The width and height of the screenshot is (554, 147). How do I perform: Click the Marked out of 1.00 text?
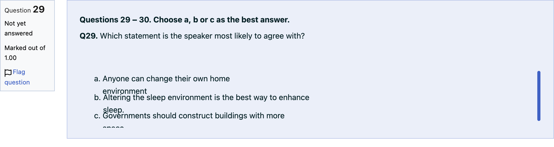pos(25,53)
